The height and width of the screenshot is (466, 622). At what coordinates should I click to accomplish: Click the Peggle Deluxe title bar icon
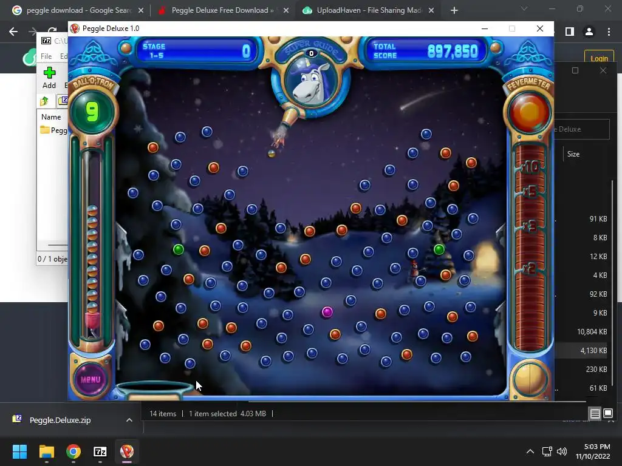(75, 29)
